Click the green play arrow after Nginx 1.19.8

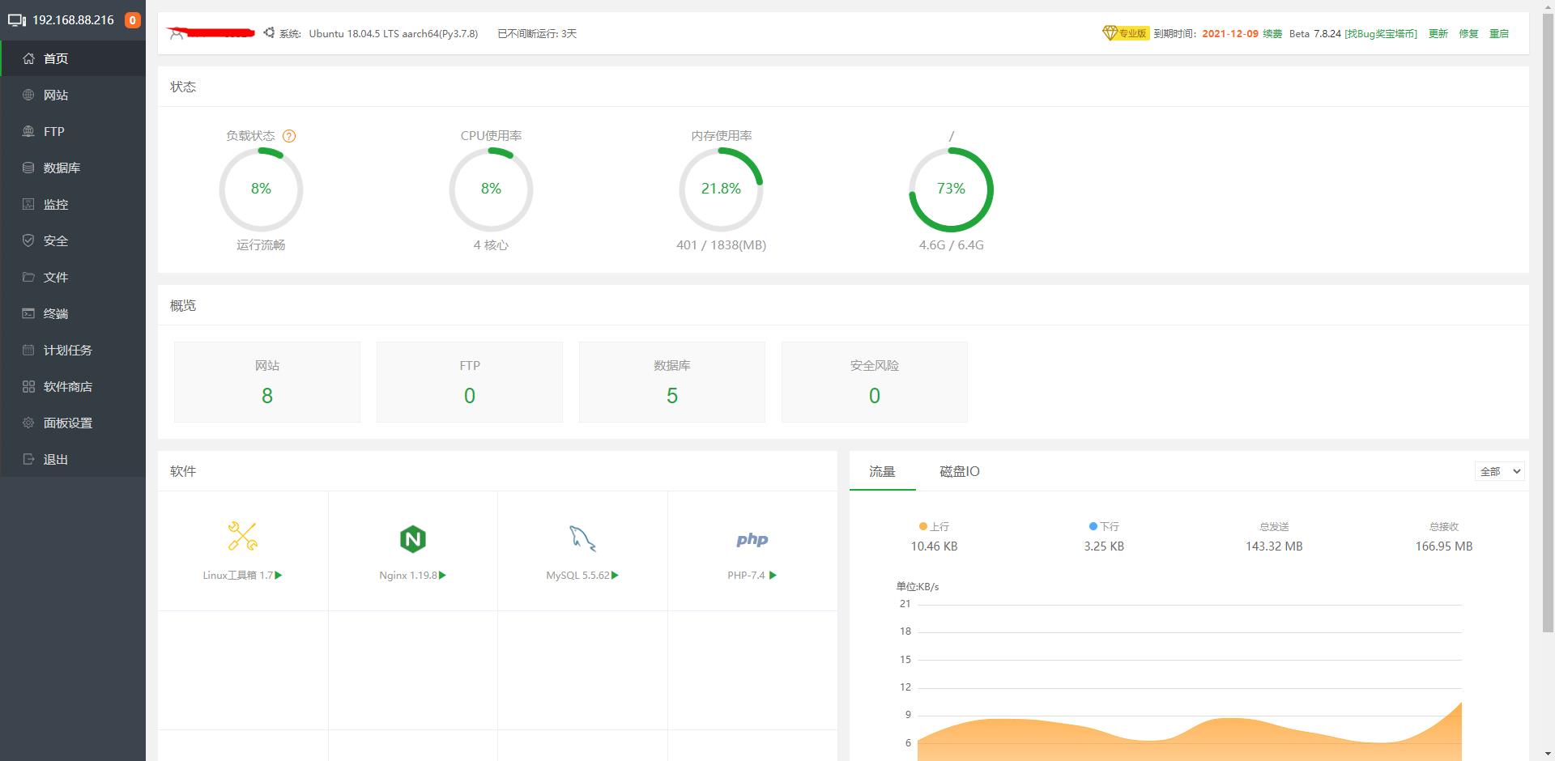[442, 576]
